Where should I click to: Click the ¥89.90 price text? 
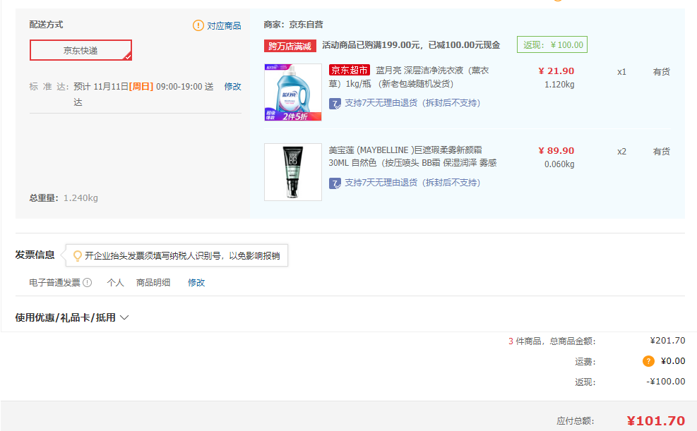(556, 151)
